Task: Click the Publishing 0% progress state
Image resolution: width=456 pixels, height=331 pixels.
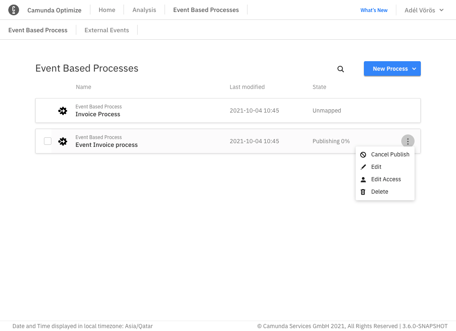Action: click(x=331, y=141)
